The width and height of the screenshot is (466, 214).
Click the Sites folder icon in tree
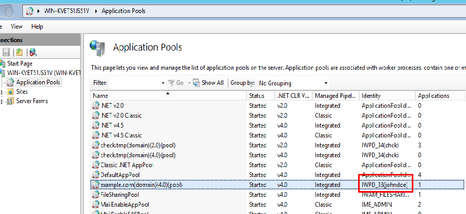[11, 92]
